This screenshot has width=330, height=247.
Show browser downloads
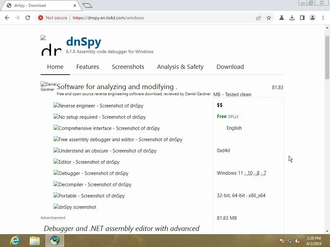point(292,18)
